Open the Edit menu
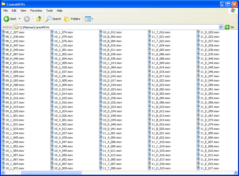This screenshot has width=239, height=176. coord(14,11)
